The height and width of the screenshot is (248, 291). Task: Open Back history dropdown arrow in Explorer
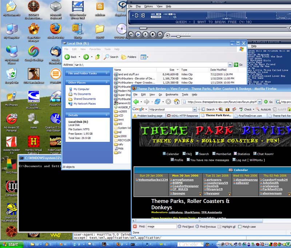point(79,57)
